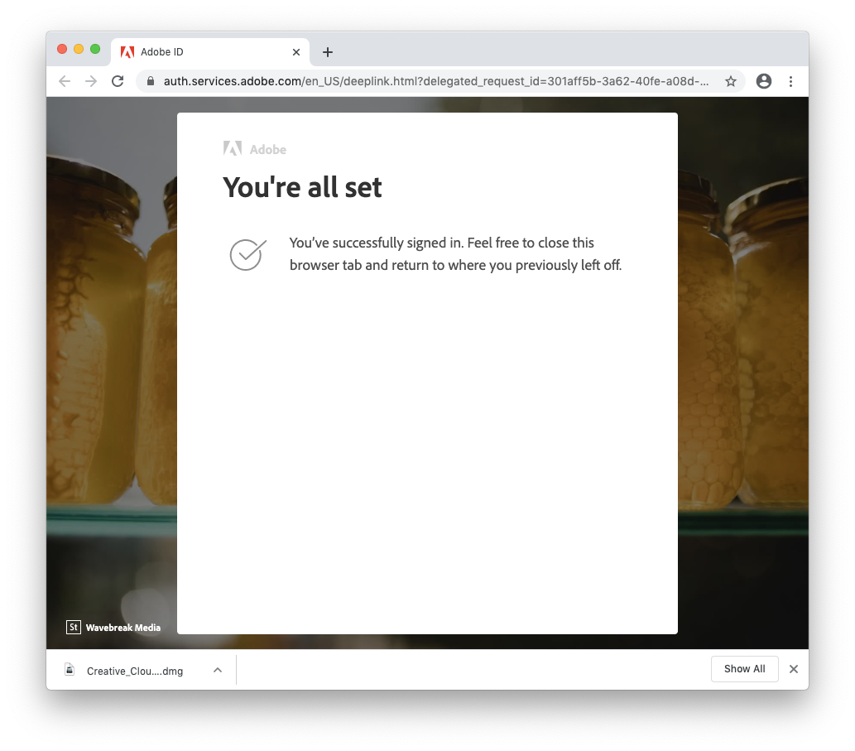Click the yellow minimize window button
The height and width of the screenshot is (751, 855).
click(79, 49)
